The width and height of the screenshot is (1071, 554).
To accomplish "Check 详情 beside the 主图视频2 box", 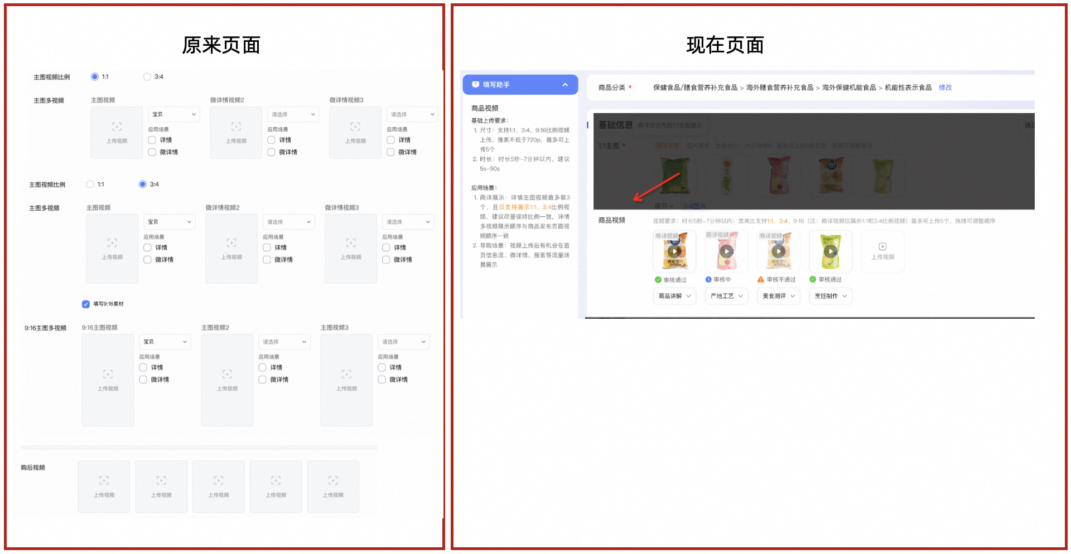I will click(263, 368).
